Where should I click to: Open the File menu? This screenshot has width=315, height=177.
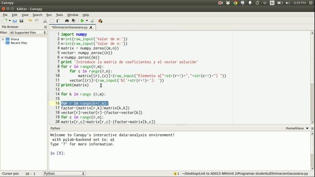pyautogui.click(x=5, y=15)
